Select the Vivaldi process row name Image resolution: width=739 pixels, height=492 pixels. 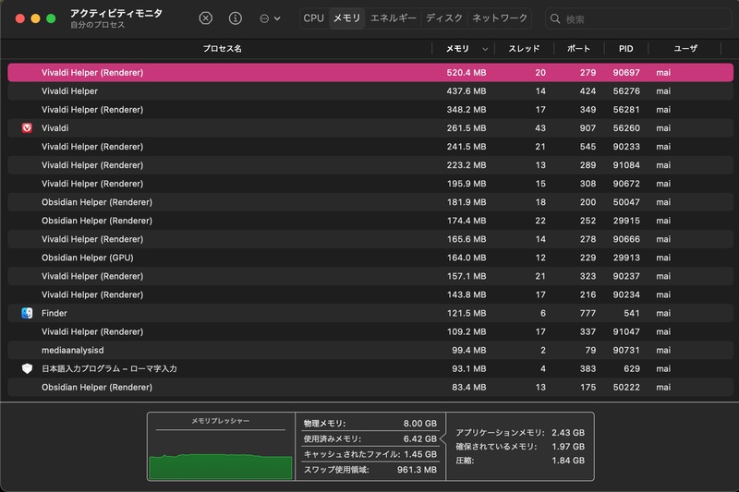click(55, 128)
